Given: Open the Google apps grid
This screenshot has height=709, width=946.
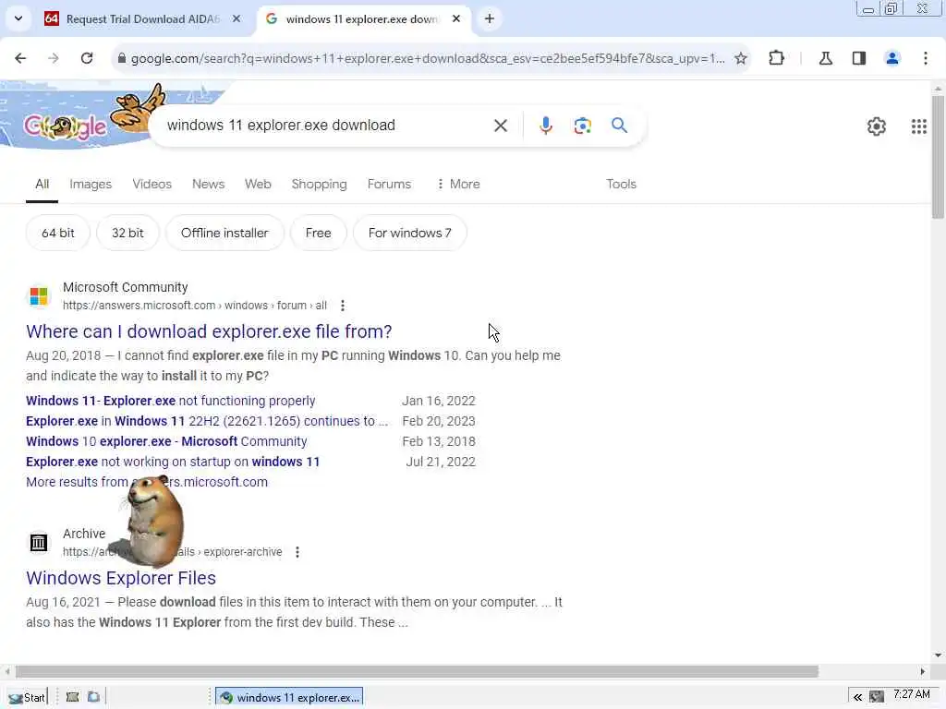Looking at the screenshot, I should coord(919,126).
